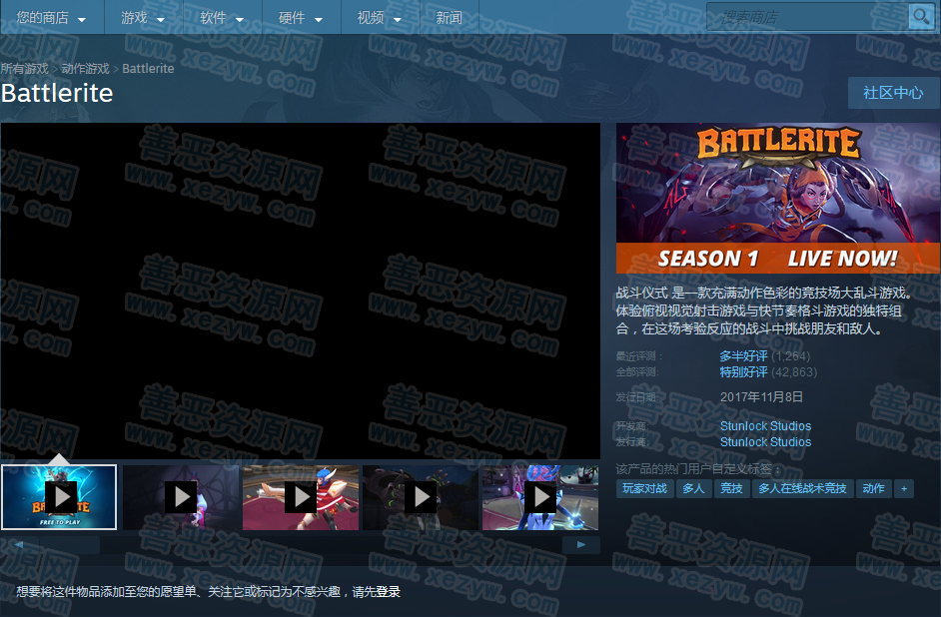Open the 硬件 dropdown menu
The width and height of the screenshot is (941, 617).
tap(301, 18)
